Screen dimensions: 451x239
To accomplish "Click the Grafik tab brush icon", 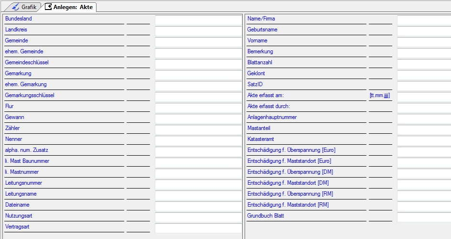I will 15,7.
